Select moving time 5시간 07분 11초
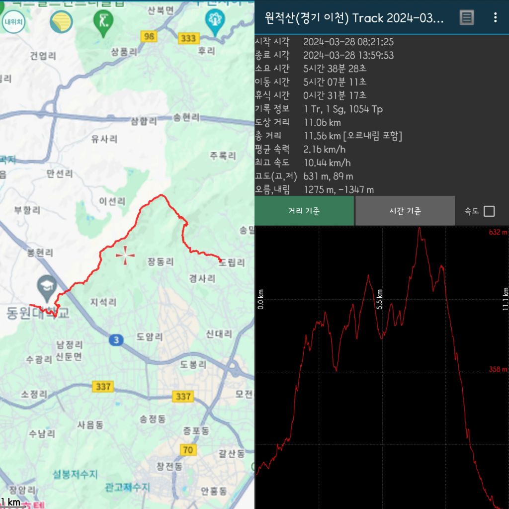This screenshot has height=509, width=509. (x=335, y=82)
